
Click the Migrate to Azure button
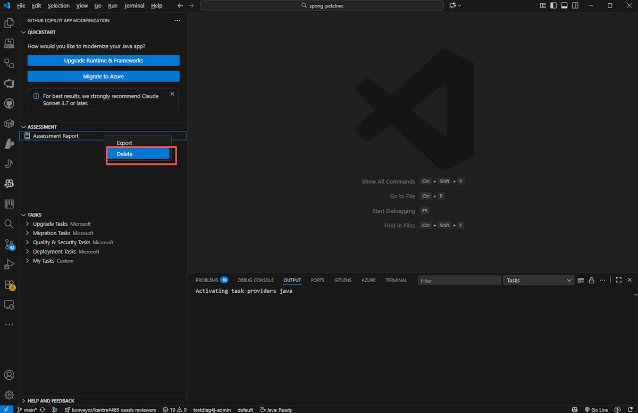point(103,77)
